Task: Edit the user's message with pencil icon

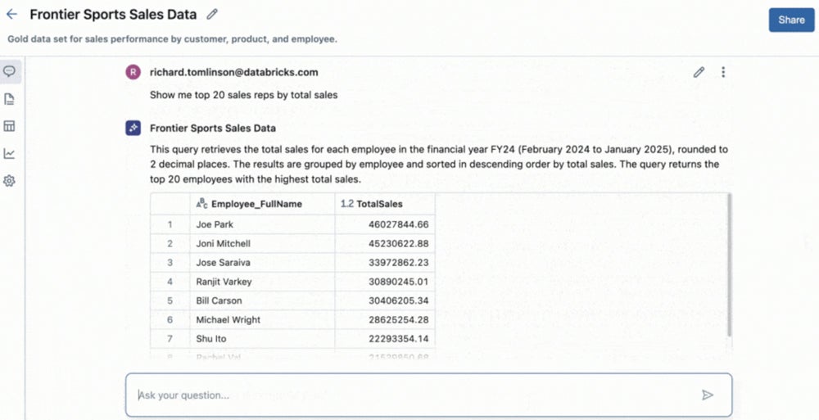Action: pyautogui.click(x=699, y=72)
